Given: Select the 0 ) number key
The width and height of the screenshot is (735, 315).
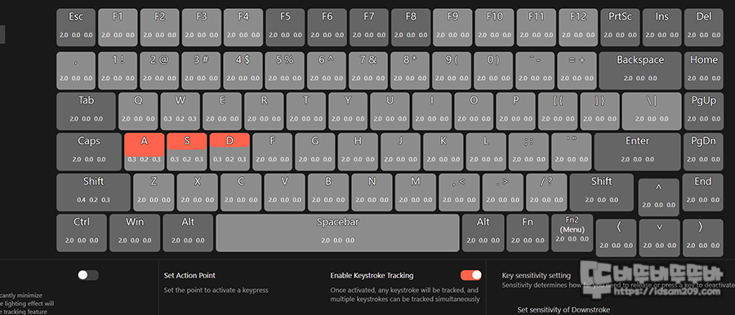Looking at the screenshot, I should click(x=493, y=71).
